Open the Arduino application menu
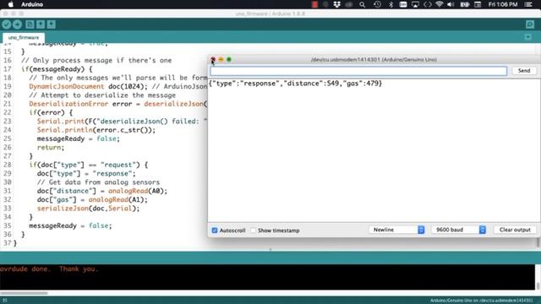The height and width of the screenshot is (304, 541). [32, 4]
